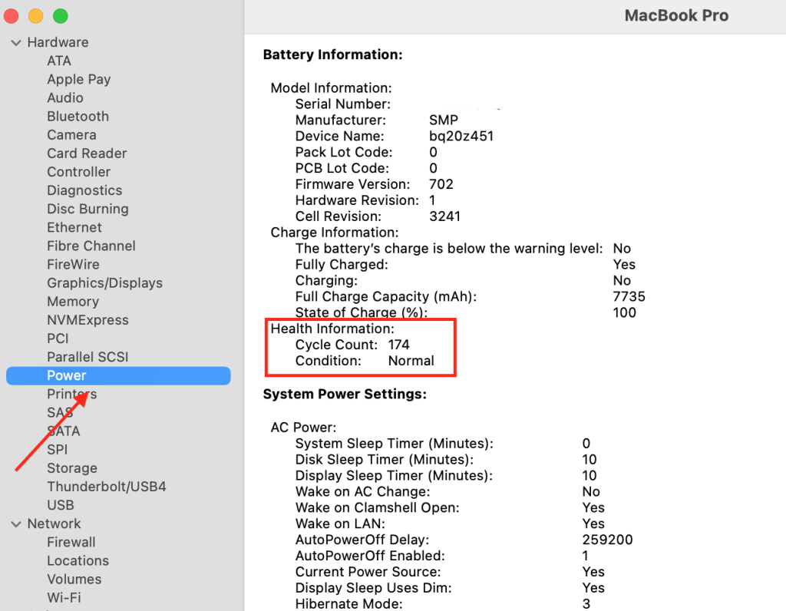Select FireWire in the sidebar
The width and height of the screenshot is (786, 611).
click(73, 265)
